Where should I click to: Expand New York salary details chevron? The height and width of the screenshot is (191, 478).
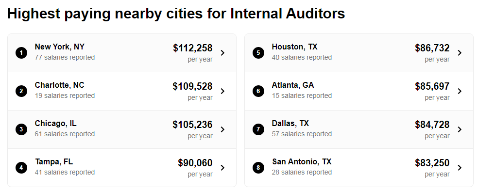(222, 53)
